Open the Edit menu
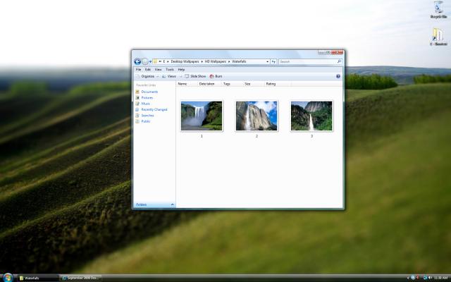Image resolution: width=451 pixels, height=282 pixels. (x=148, y=70)
